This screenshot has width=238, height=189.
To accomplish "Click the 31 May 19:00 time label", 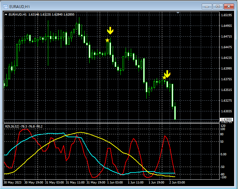I will pyautogui.click(x=96, y=182).
